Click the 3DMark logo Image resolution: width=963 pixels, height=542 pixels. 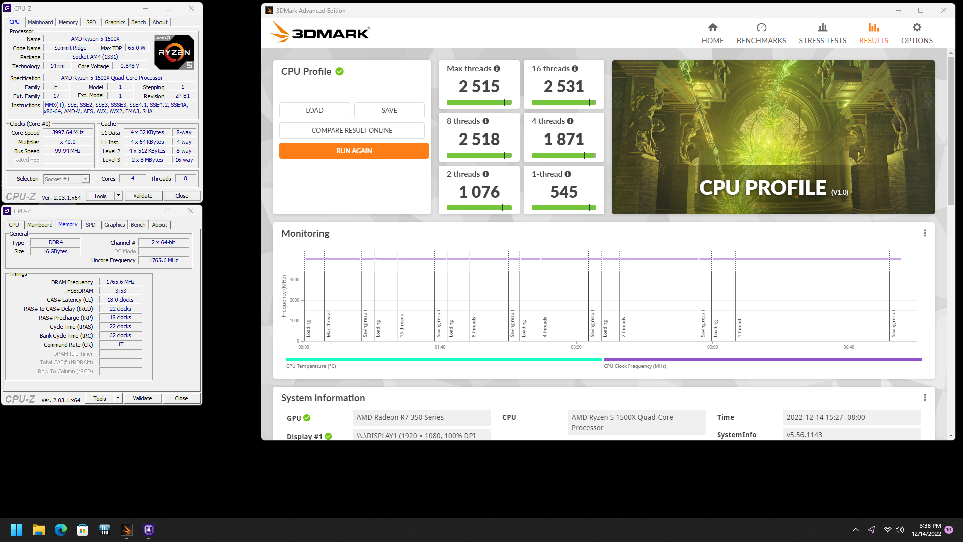320,33
